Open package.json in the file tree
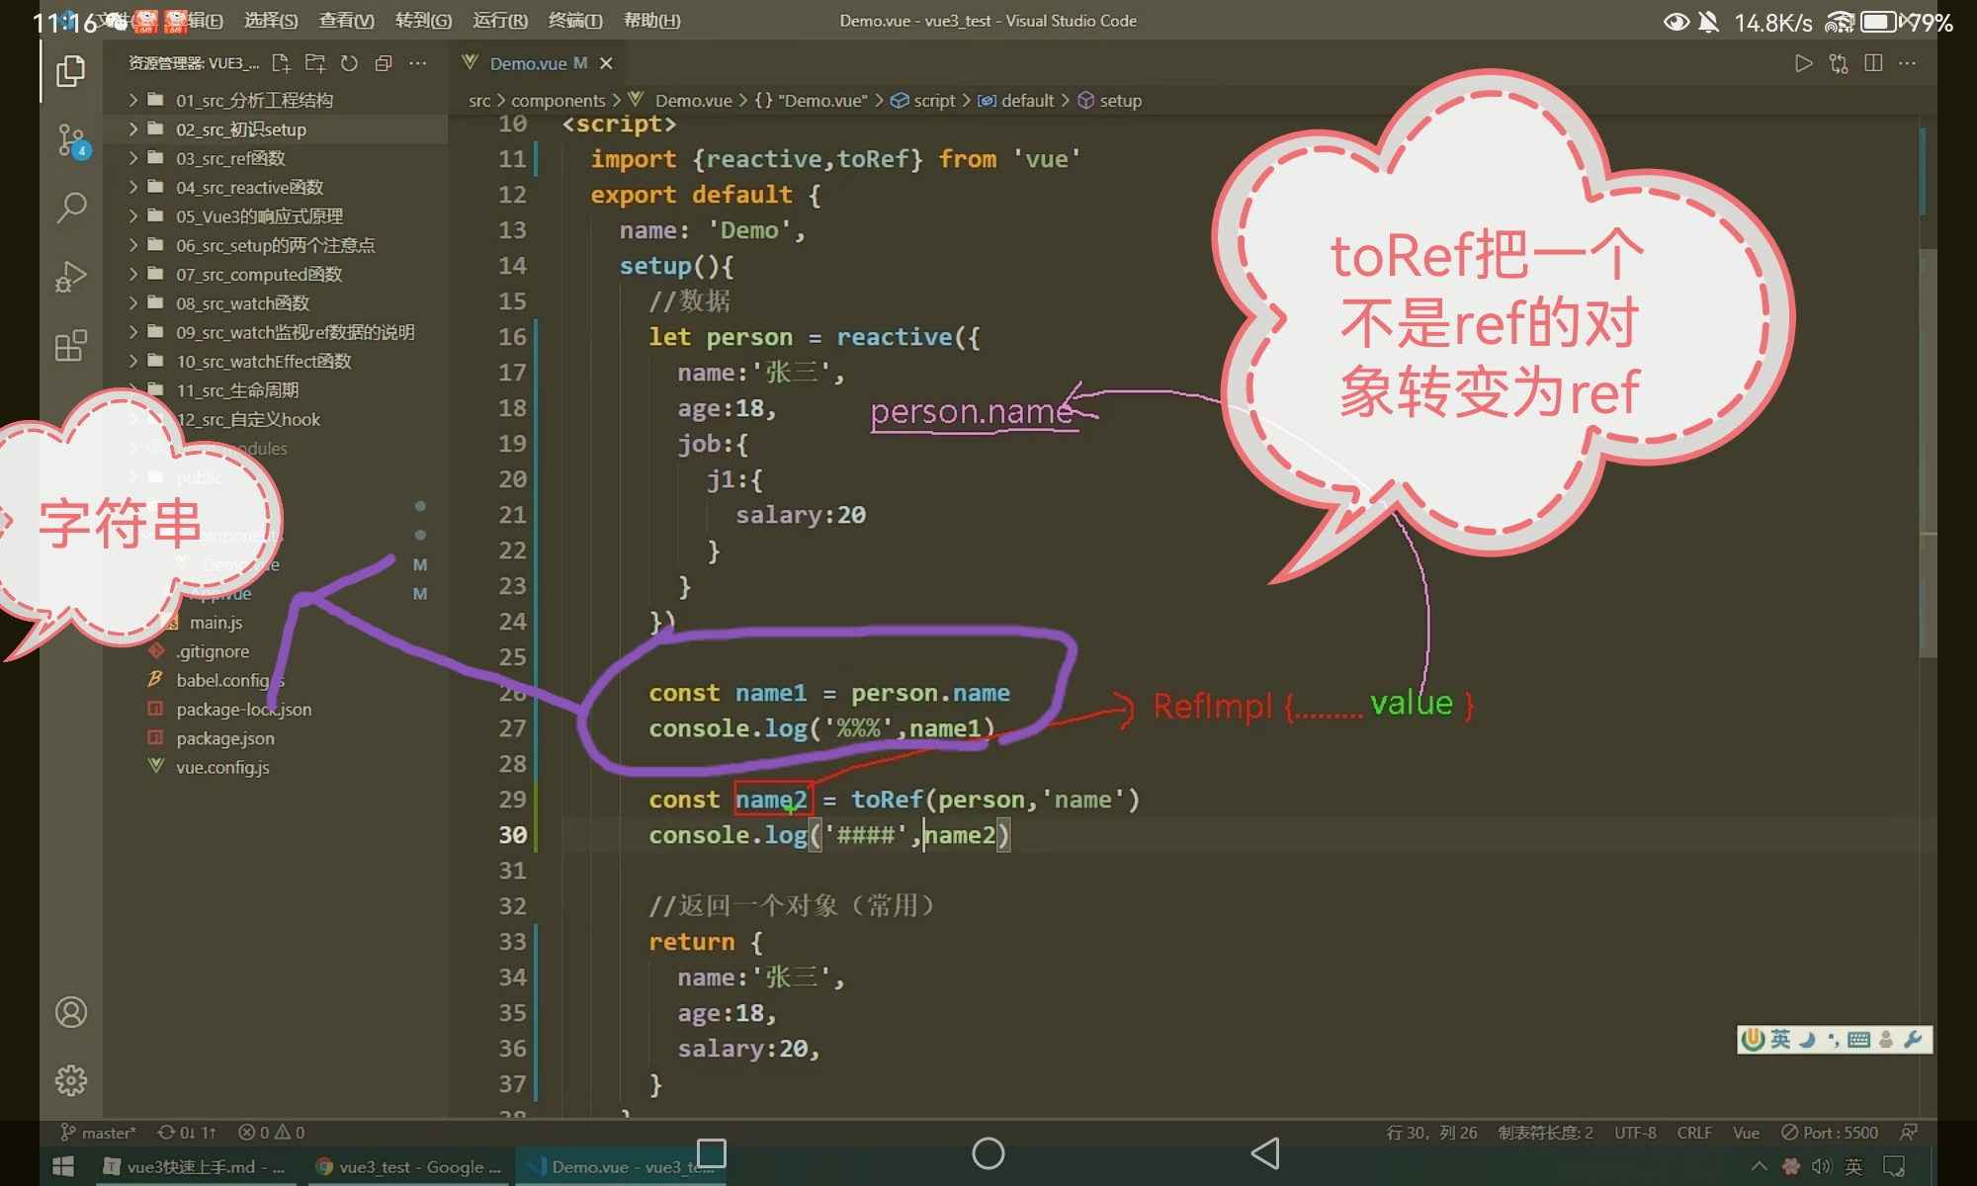1977x1186 pixels. [225, 738]
